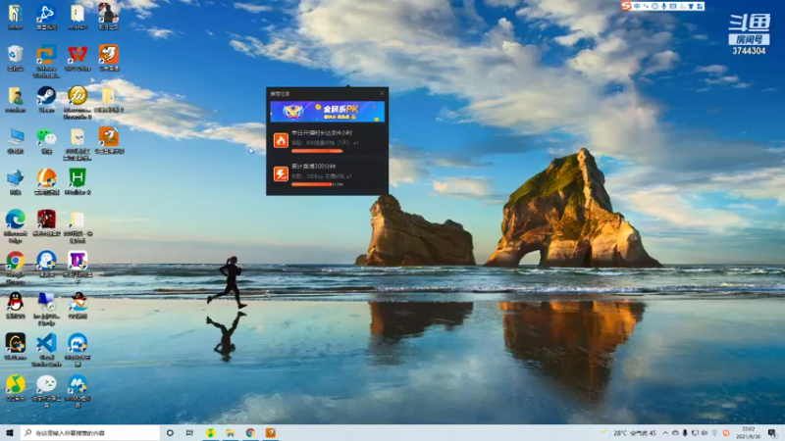The height and width of the screenshot is (441, 785).
Task: Close the recommended tasks popup
Action: 382,93
